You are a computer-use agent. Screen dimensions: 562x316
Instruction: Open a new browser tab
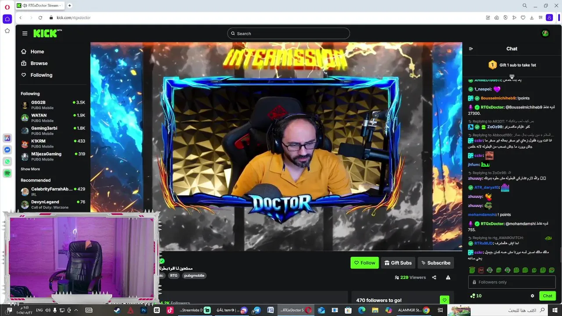pyautogui.click(x=69, y=5)
